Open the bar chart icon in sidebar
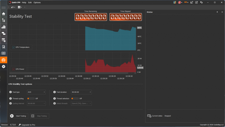This screenshot has height=127, width=225. point(4,27)
